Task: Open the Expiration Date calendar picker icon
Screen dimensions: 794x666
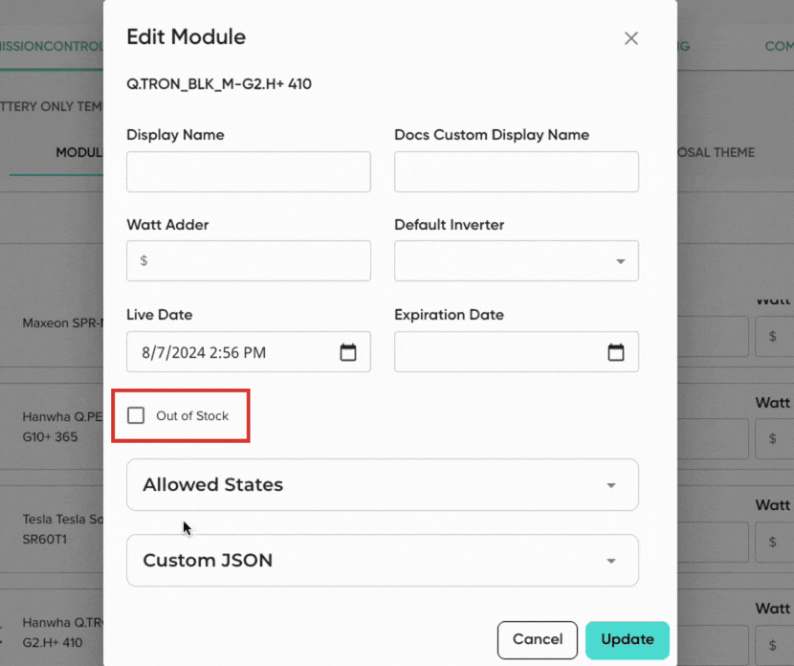Action: pos(616,352)
